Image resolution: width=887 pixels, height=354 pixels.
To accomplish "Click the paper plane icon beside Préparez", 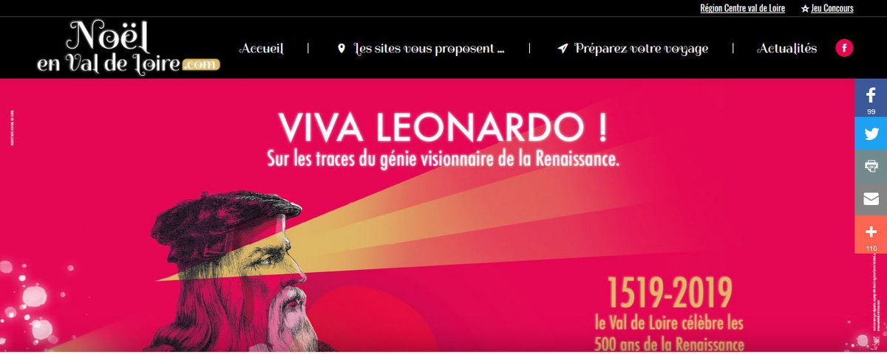I will point(563,49).
